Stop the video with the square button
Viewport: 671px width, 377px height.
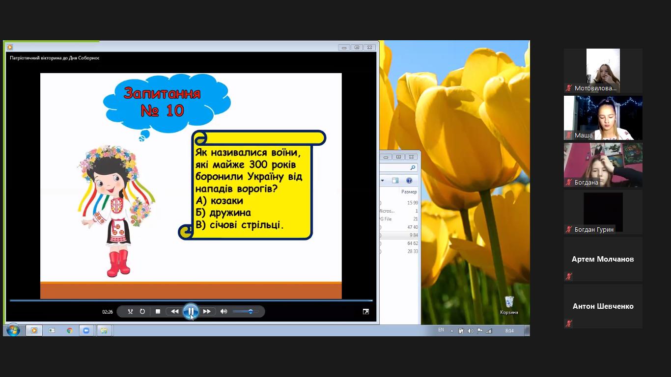coord(158,311)
